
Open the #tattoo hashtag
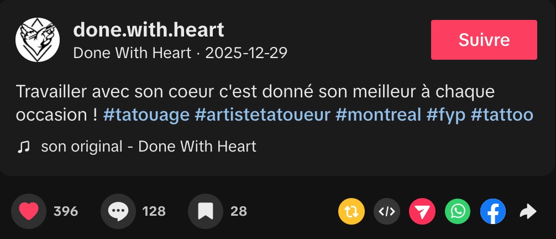[502, 115]
